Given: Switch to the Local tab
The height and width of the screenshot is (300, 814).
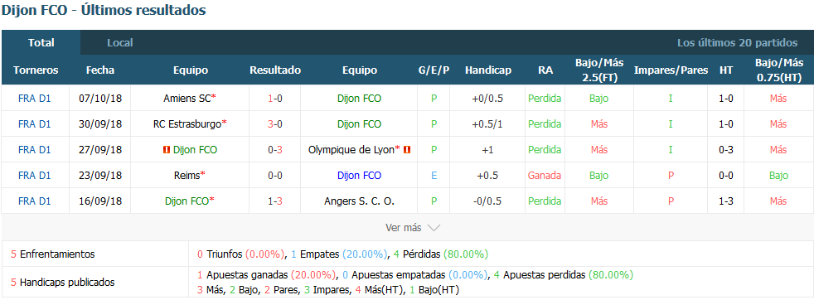Looking at the screenshot, I should coord(120,42).
